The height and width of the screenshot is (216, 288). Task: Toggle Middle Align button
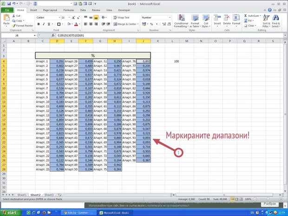click(x=91, y=18)
